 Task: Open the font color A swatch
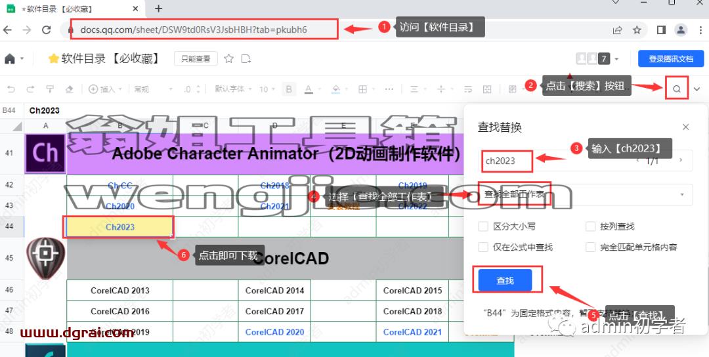pyautogui.click(x=309, y=89)
